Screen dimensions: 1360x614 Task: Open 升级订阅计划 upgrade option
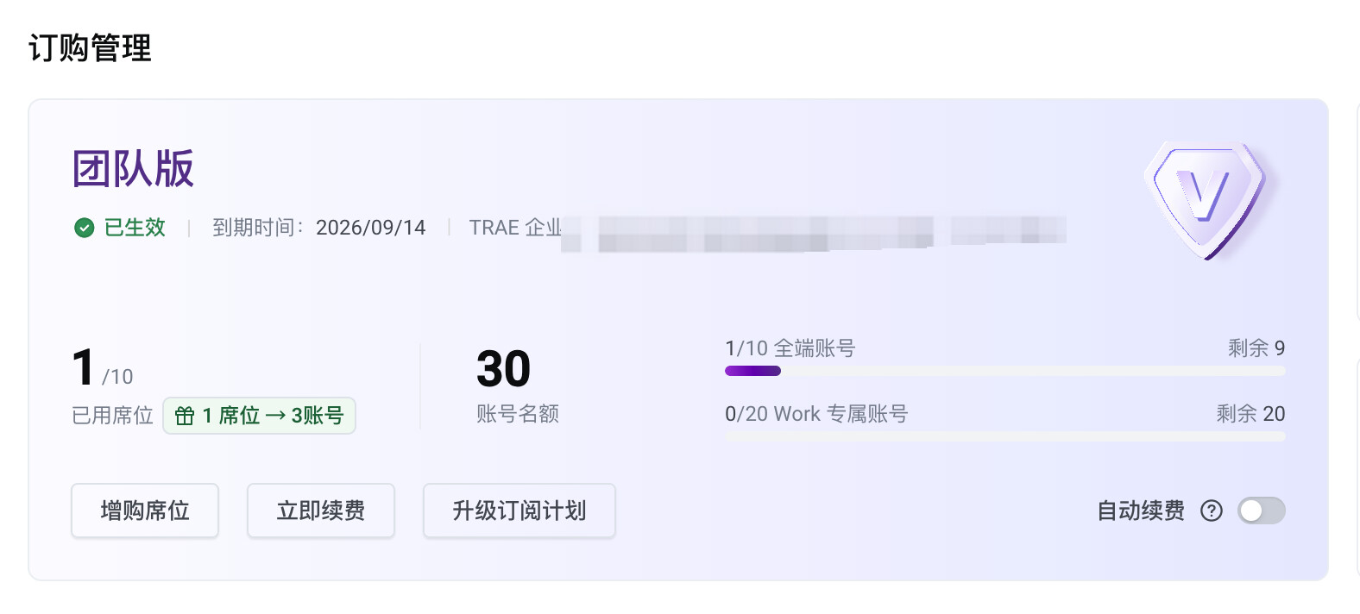[519, 511]
